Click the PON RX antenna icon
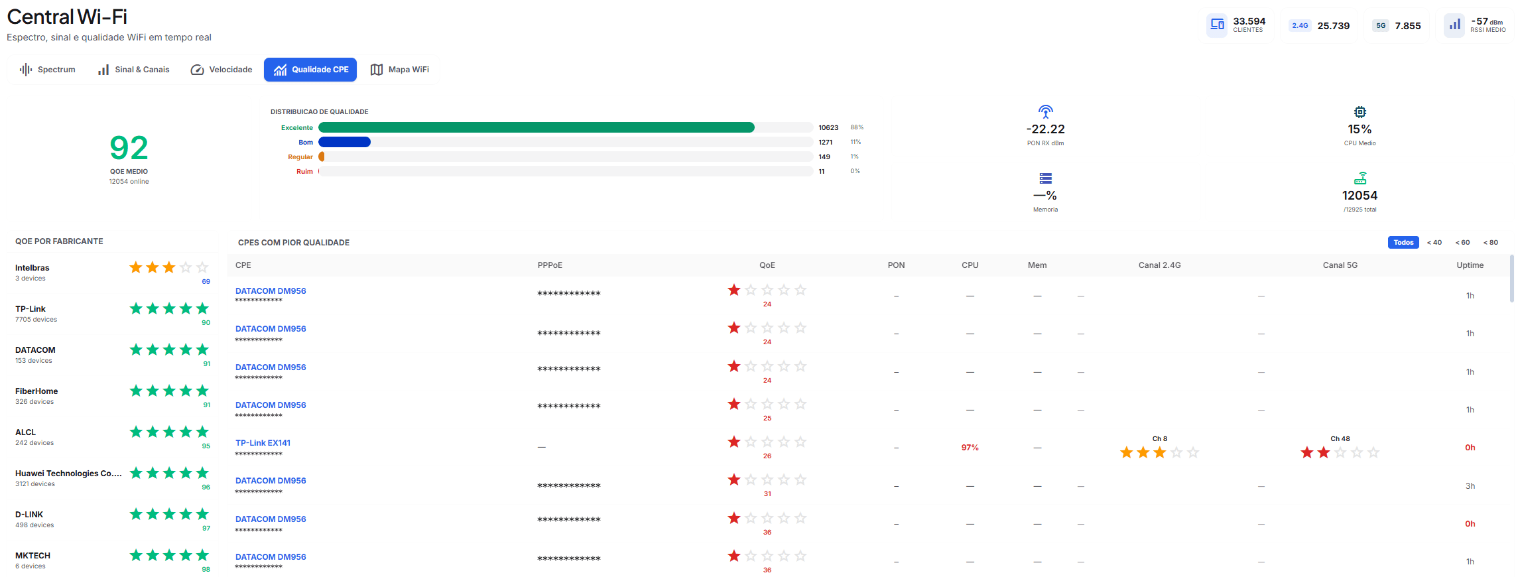 click(1046, 111)
